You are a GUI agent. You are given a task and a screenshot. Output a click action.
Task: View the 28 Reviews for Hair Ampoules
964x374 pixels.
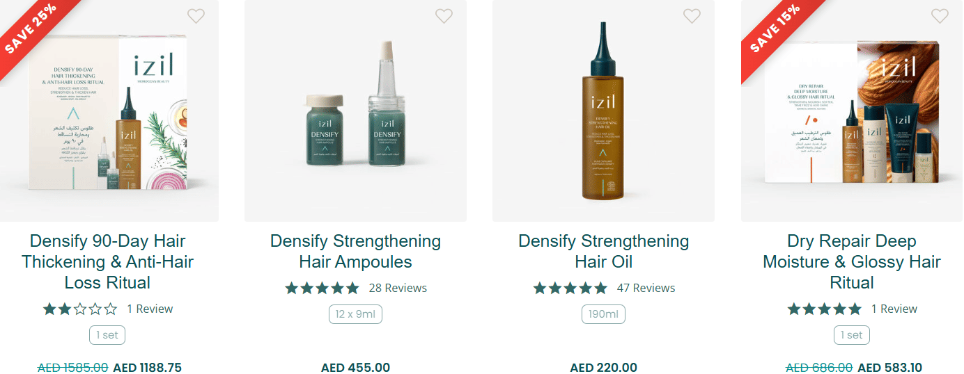click(398, 288)
